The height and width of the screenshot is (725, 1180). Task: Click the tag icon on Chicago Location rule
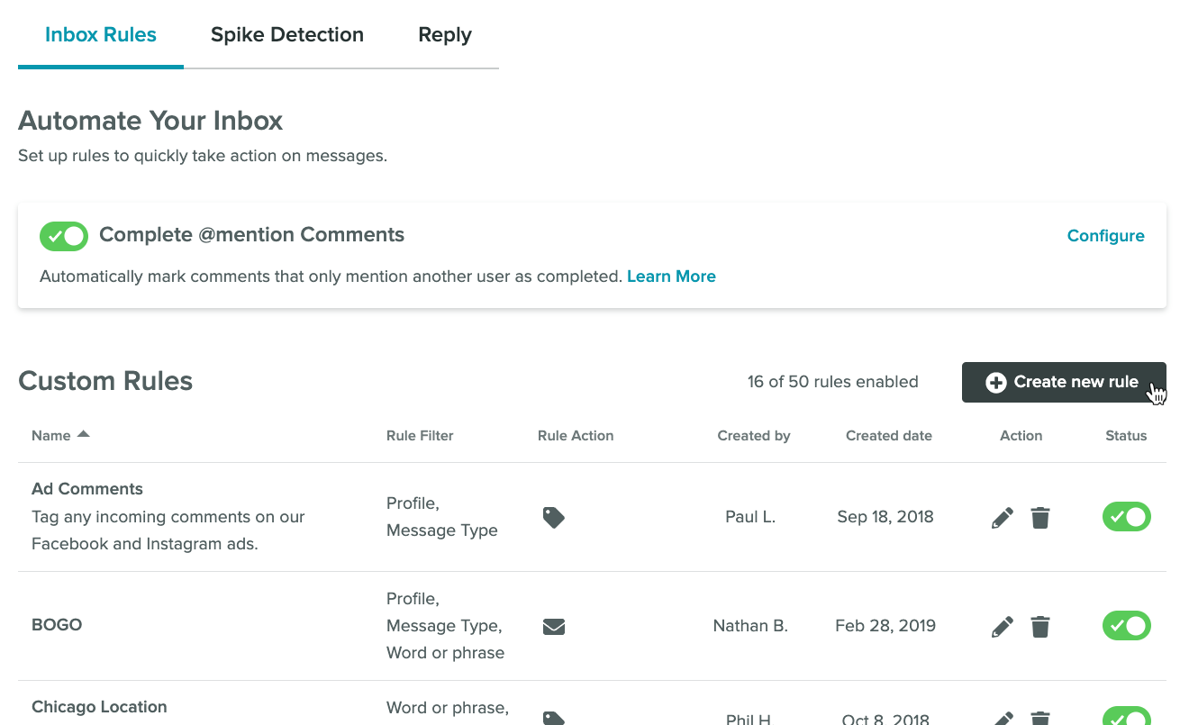553,718
